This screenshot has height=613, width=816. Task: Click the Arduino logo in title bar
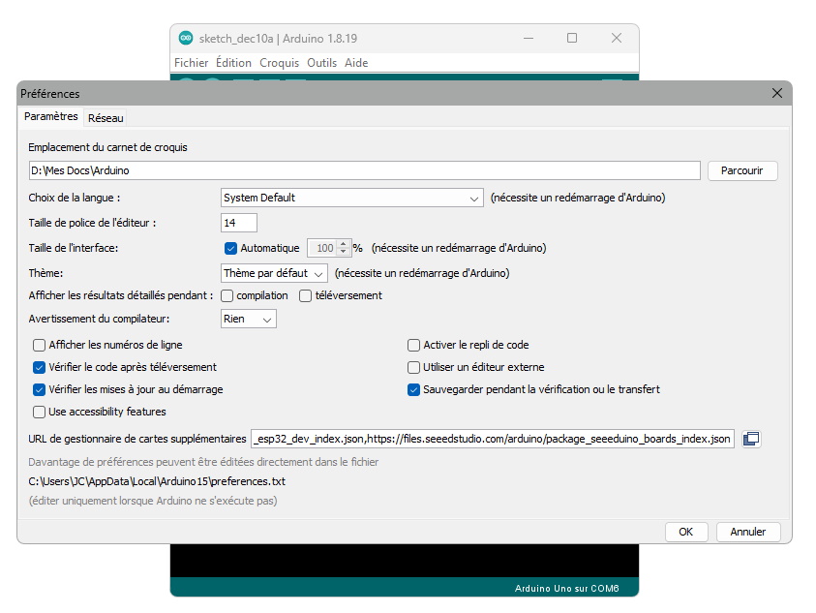(x=186, y=38)
